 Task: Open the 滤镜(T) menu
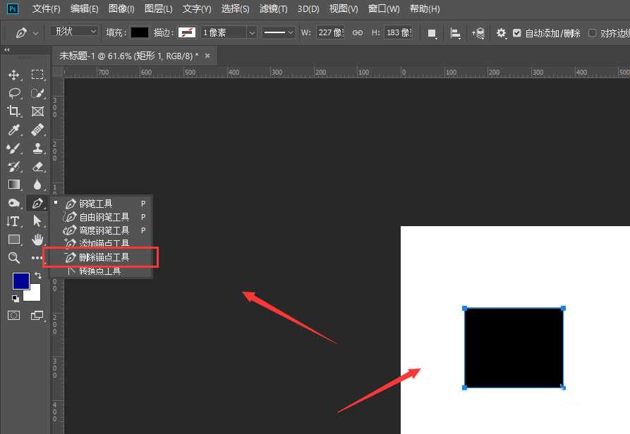[x=273, y=9]
